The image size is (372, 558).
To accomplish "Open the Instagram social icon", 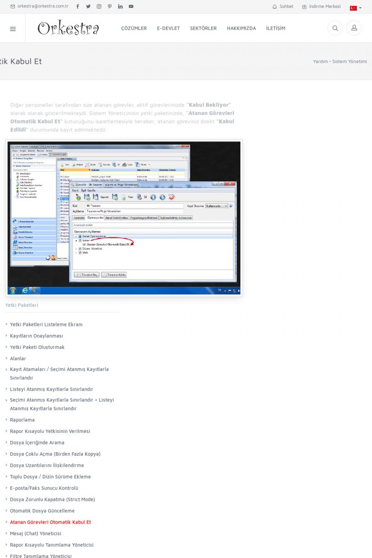I will [99, 7].
